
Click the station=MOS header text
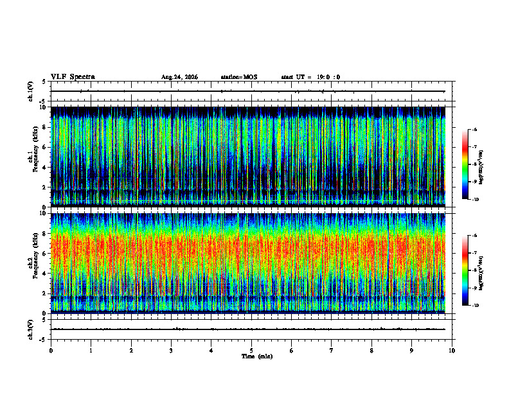coord(239,77)
